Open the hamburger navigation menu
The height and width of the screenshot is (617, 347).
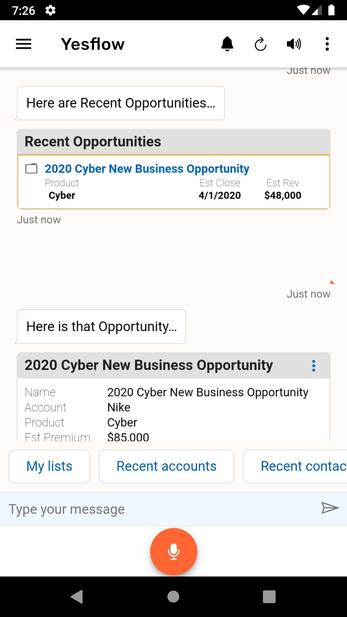(x=23, y=44)
